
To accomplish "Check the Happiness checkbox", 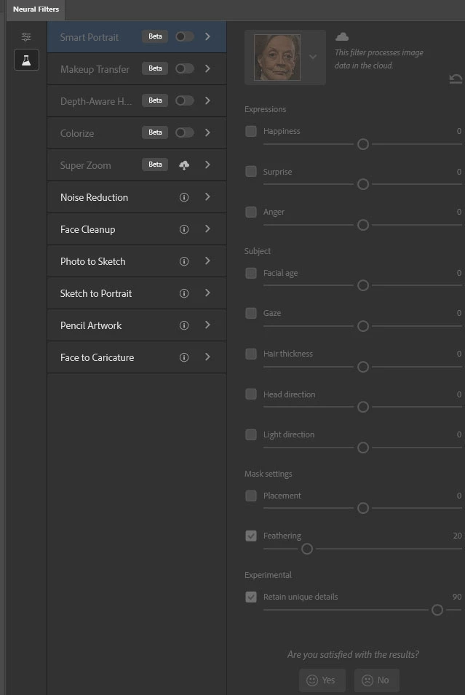I will click(x=251, y=132).
